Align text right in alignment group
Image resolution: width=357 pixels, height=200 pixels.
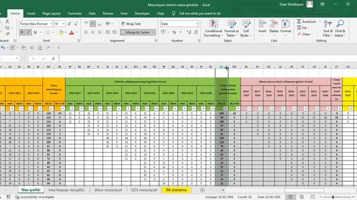click(x=99, y=32)
